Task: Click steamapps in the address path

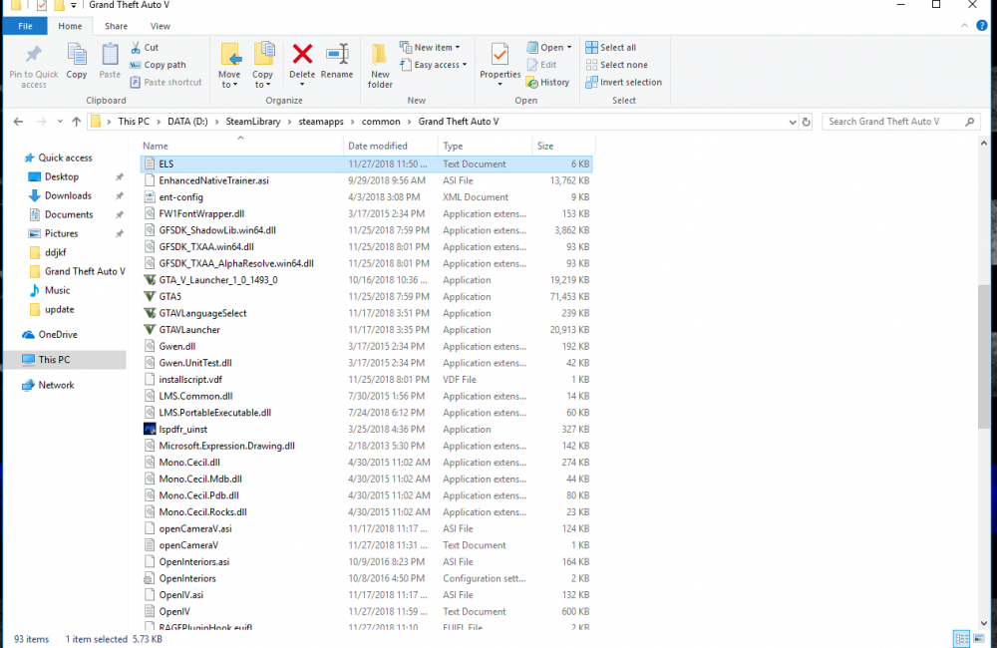Action: tap(321, 122)
